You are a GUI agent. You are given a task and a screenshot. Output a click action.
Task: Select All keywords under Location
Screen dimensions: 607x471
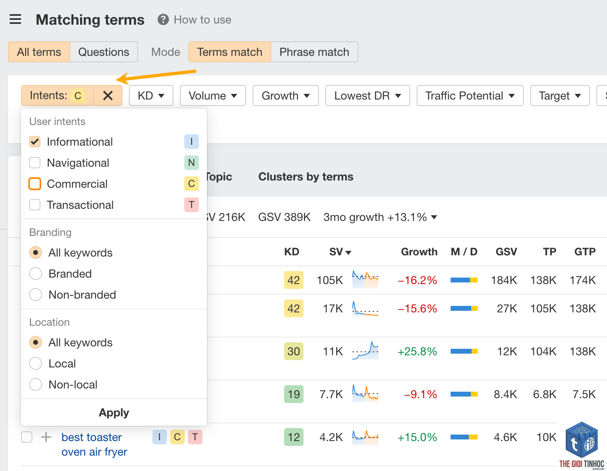coord(36,342)
